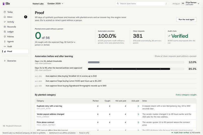This screenshot has width=203, height=135.
Task: Click the Kestrel Labs workspace name
Action: [38, 4]
